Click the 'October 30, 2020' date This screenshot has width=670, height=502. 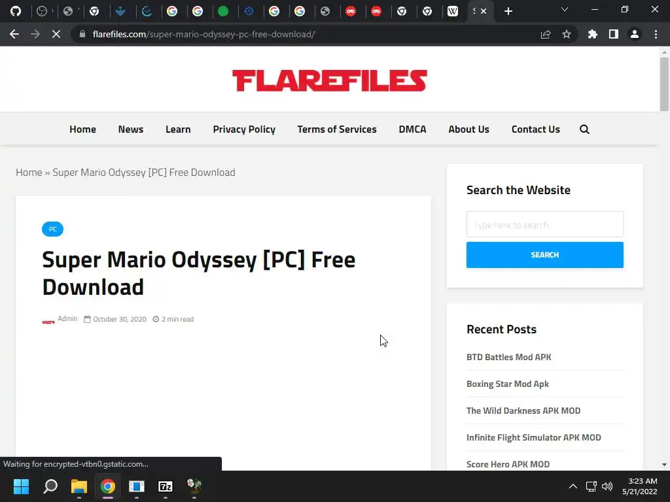click(120, 319)
